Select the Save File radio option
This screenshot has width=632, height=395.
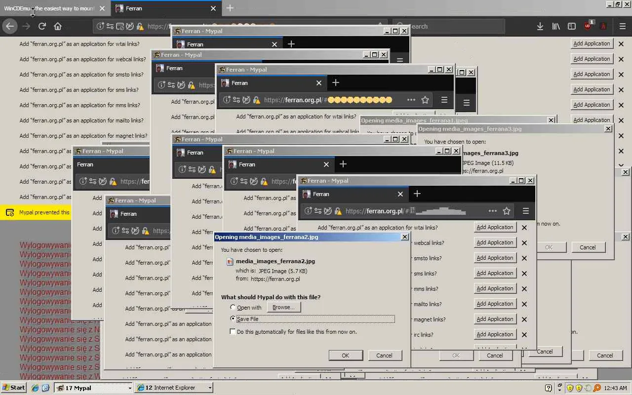click(233, 319)
